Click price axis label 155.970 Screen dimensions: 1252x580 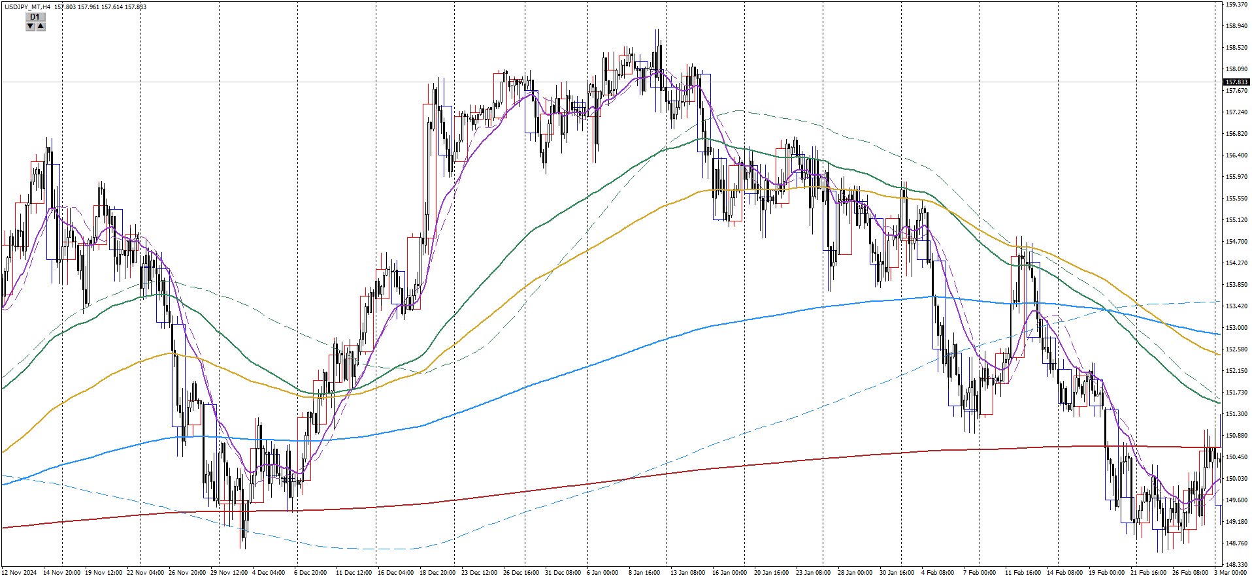(x=1236, y=177)
